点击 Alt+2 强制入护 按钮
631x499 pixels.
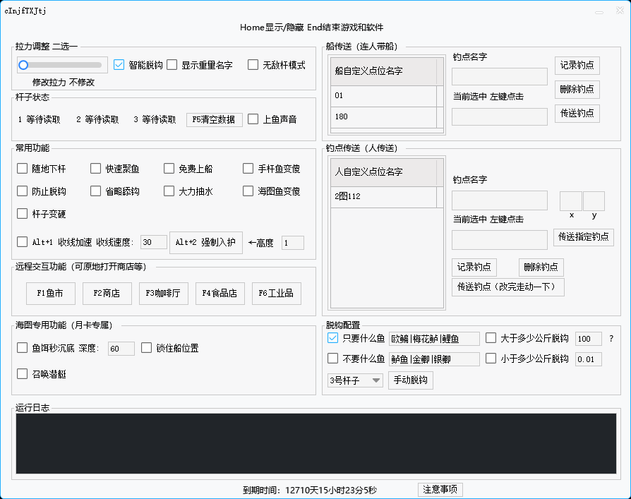coord(207,242)
